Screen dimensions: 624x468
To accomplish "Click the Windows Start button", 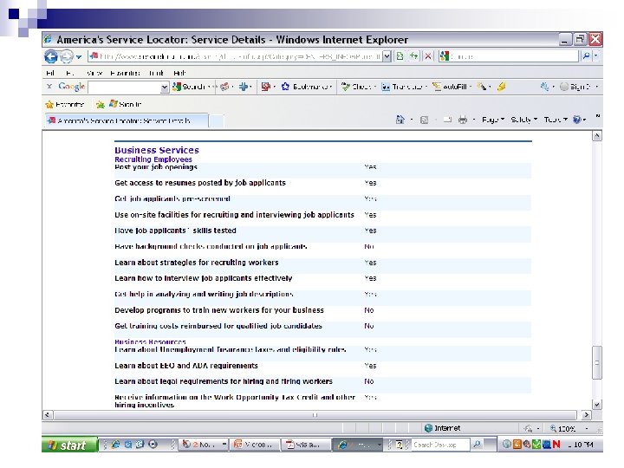I will click(x=69, y=445).
